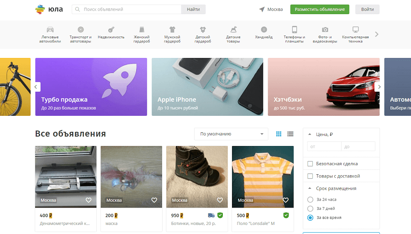Screen dimensions: 411x234
Task: Open the Apple iPhone promo banner
Action: point(207,87)
